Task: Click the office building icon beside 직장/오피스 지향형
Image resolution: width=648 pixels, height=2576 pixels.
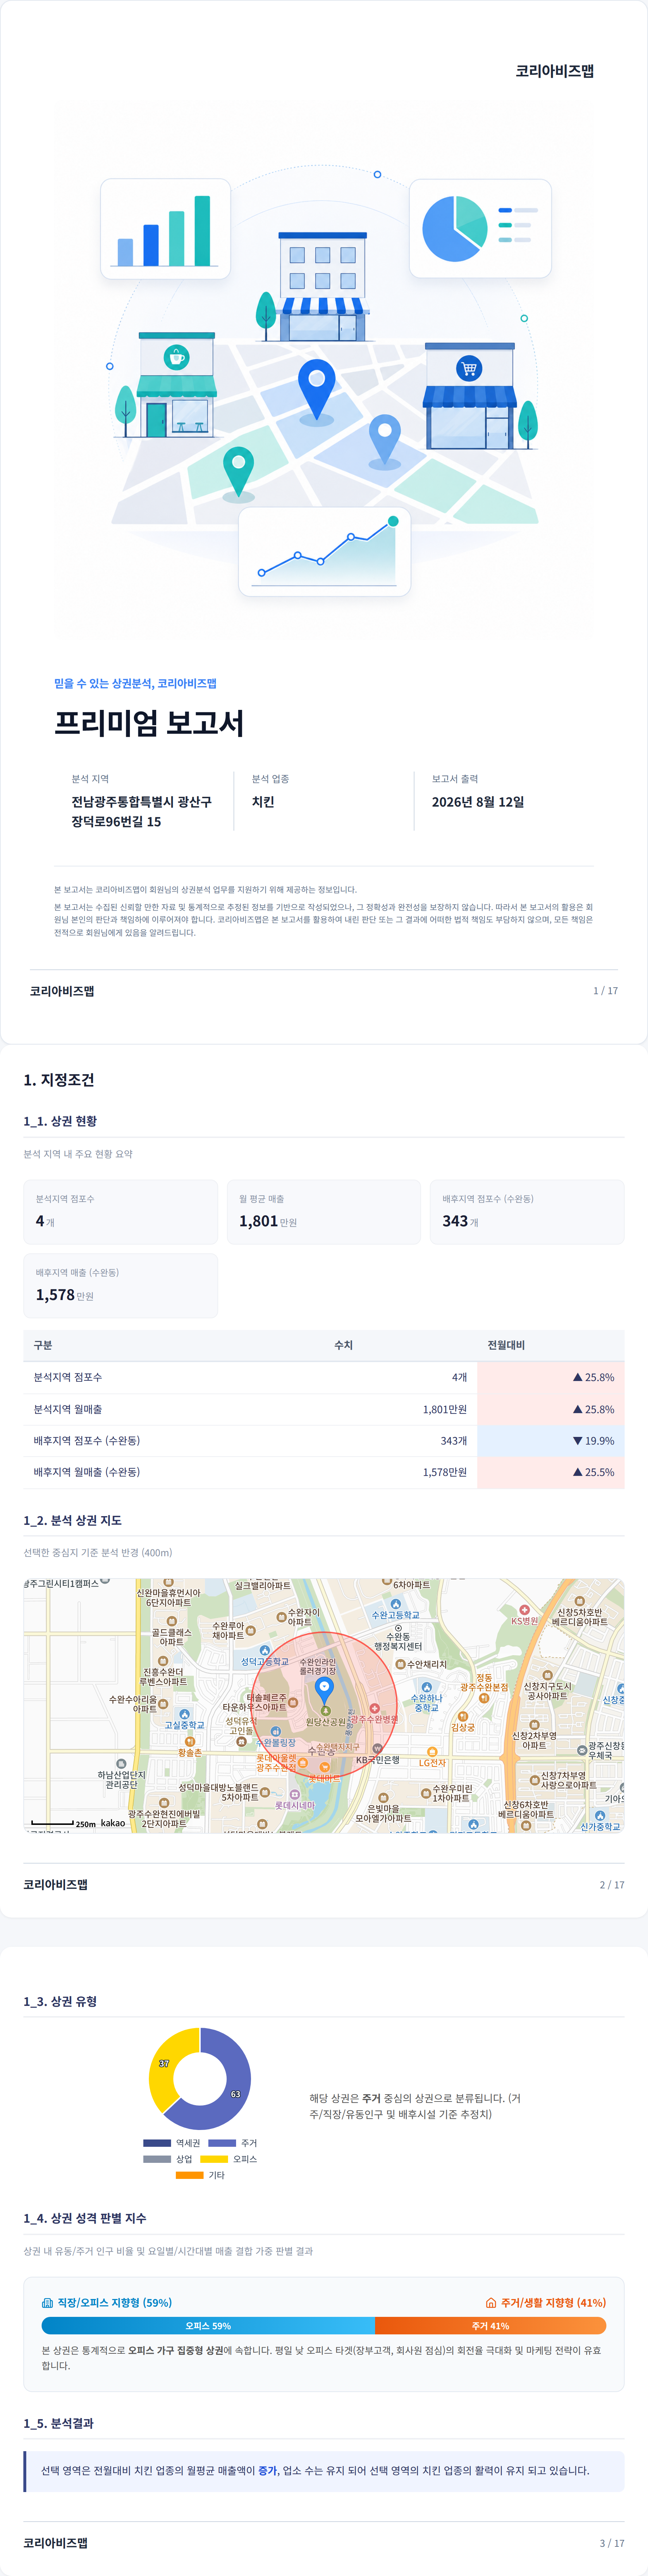Action: 47,2303
